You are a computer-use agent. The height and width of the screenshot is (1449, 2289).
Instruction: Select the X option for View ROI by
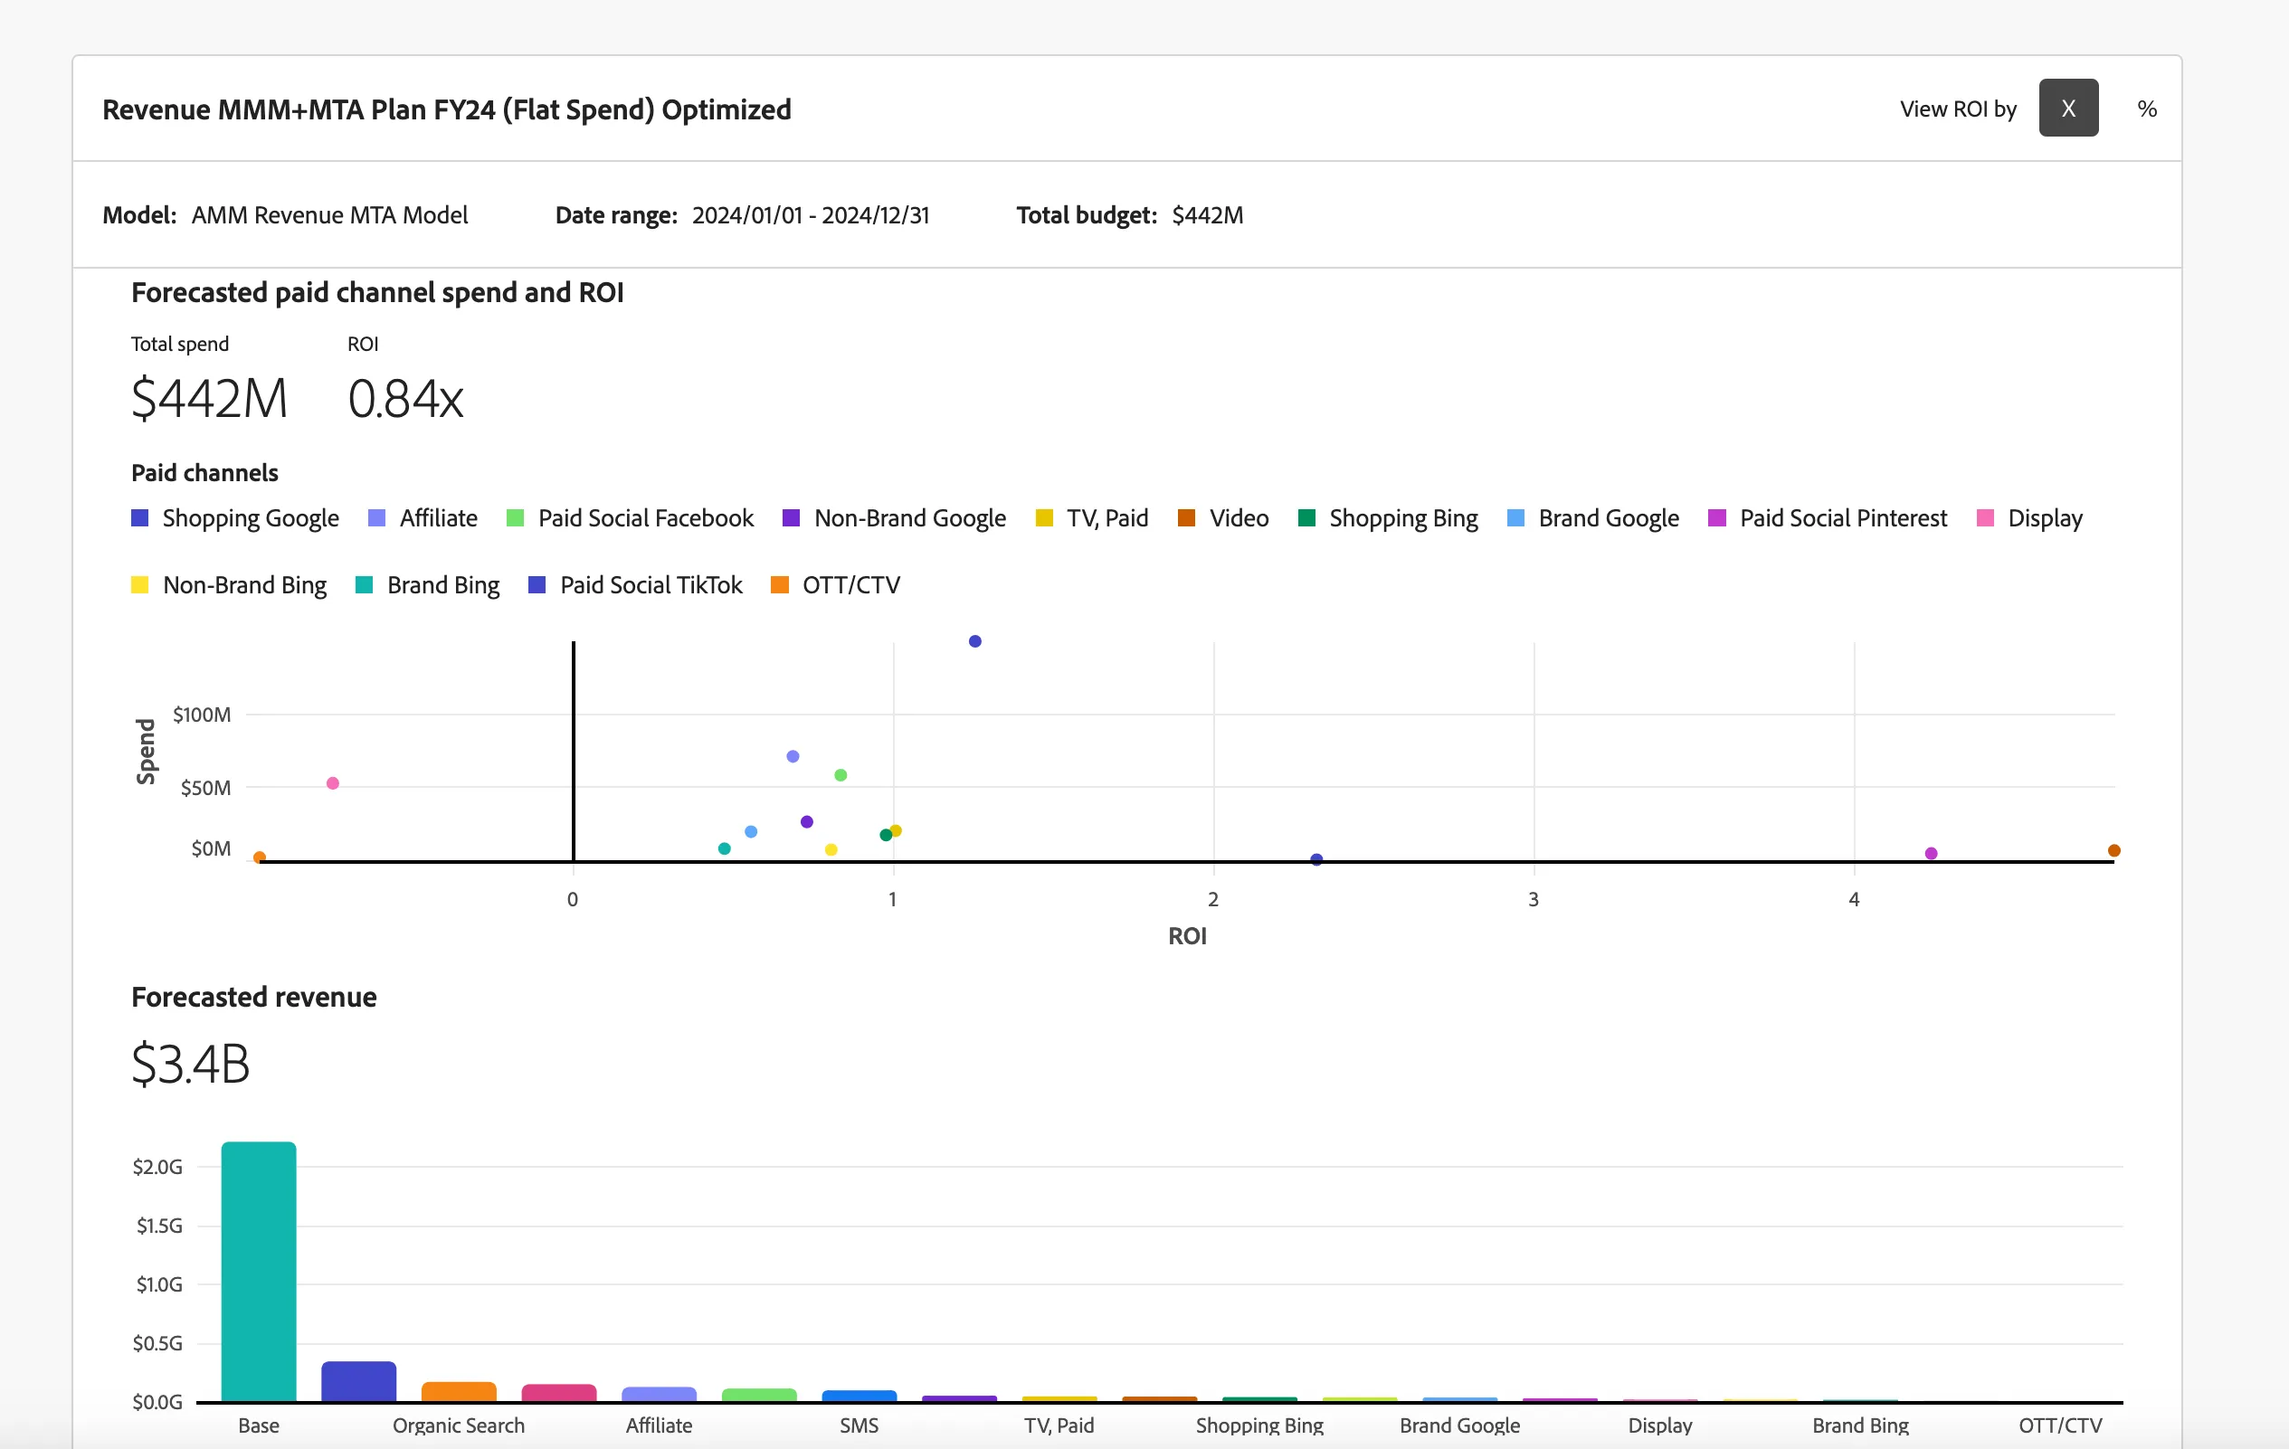pyautogui.click(x=2067, y=109)
